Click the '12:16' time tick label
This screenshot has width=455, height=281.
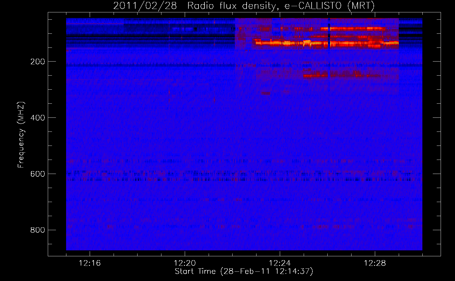[x=90, y=263]
